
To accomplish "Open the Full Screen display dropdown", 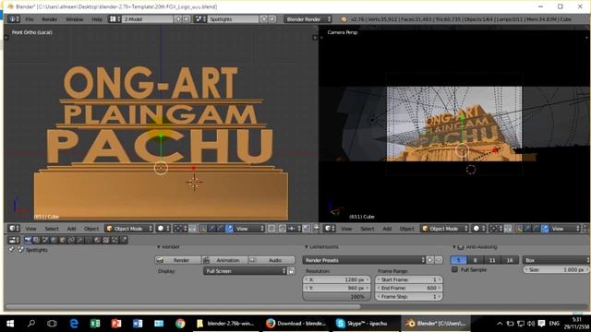I will [x=245, y=271].
